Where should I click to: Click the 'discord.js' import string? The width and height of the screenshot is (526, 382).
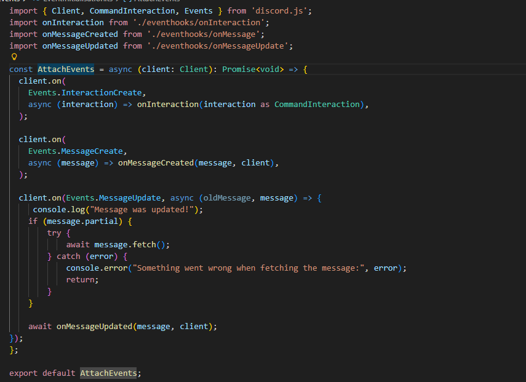[x=279, y=11]
